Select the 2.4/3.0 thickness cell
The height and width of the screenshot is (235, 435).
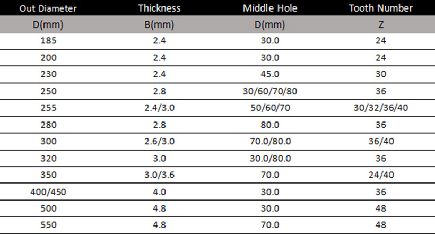coord(159,108)
